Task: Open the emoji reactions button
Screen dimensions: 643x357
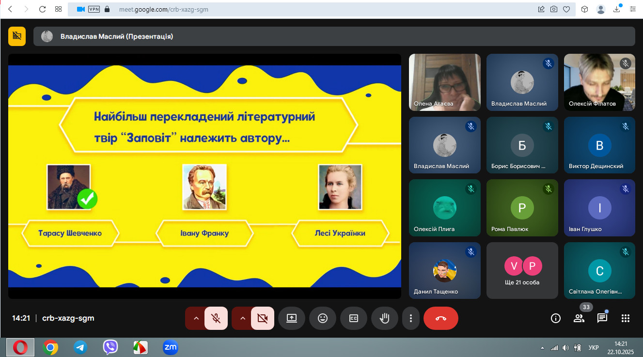Action: (x=322, y=318)
